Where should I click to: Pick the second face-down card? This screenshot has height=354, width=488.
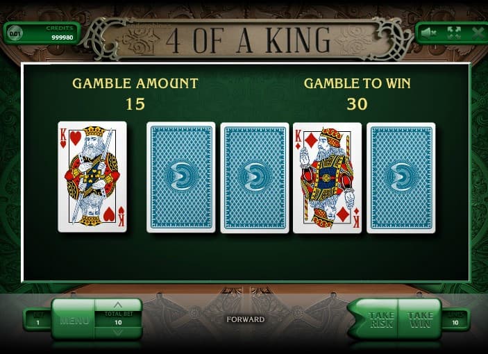point(255,178)
